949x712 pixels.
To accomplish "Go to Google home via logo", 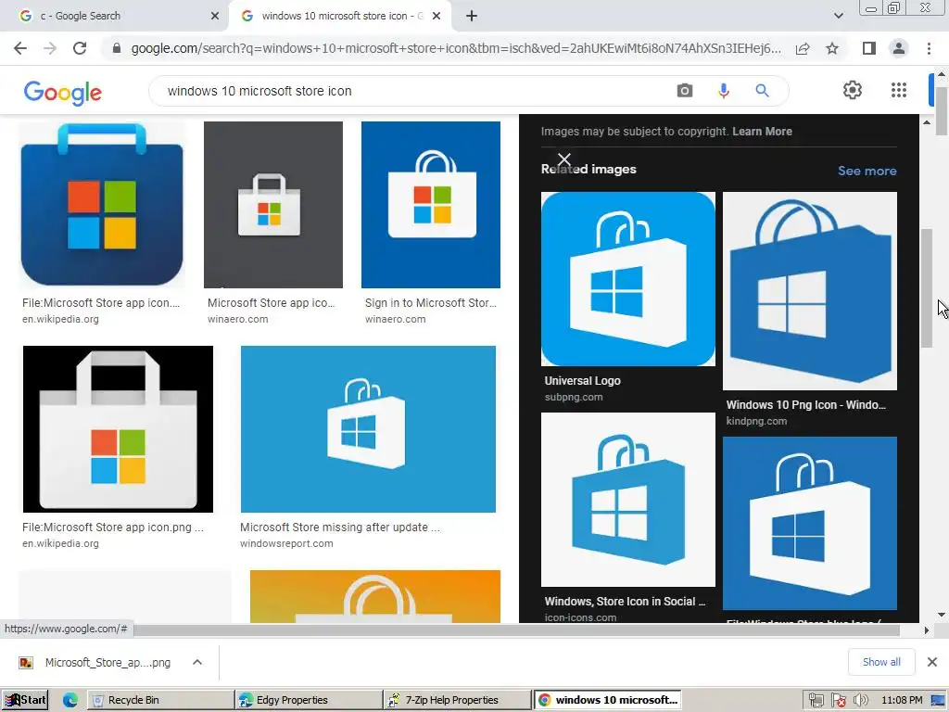I will click(x=62, y=93).
